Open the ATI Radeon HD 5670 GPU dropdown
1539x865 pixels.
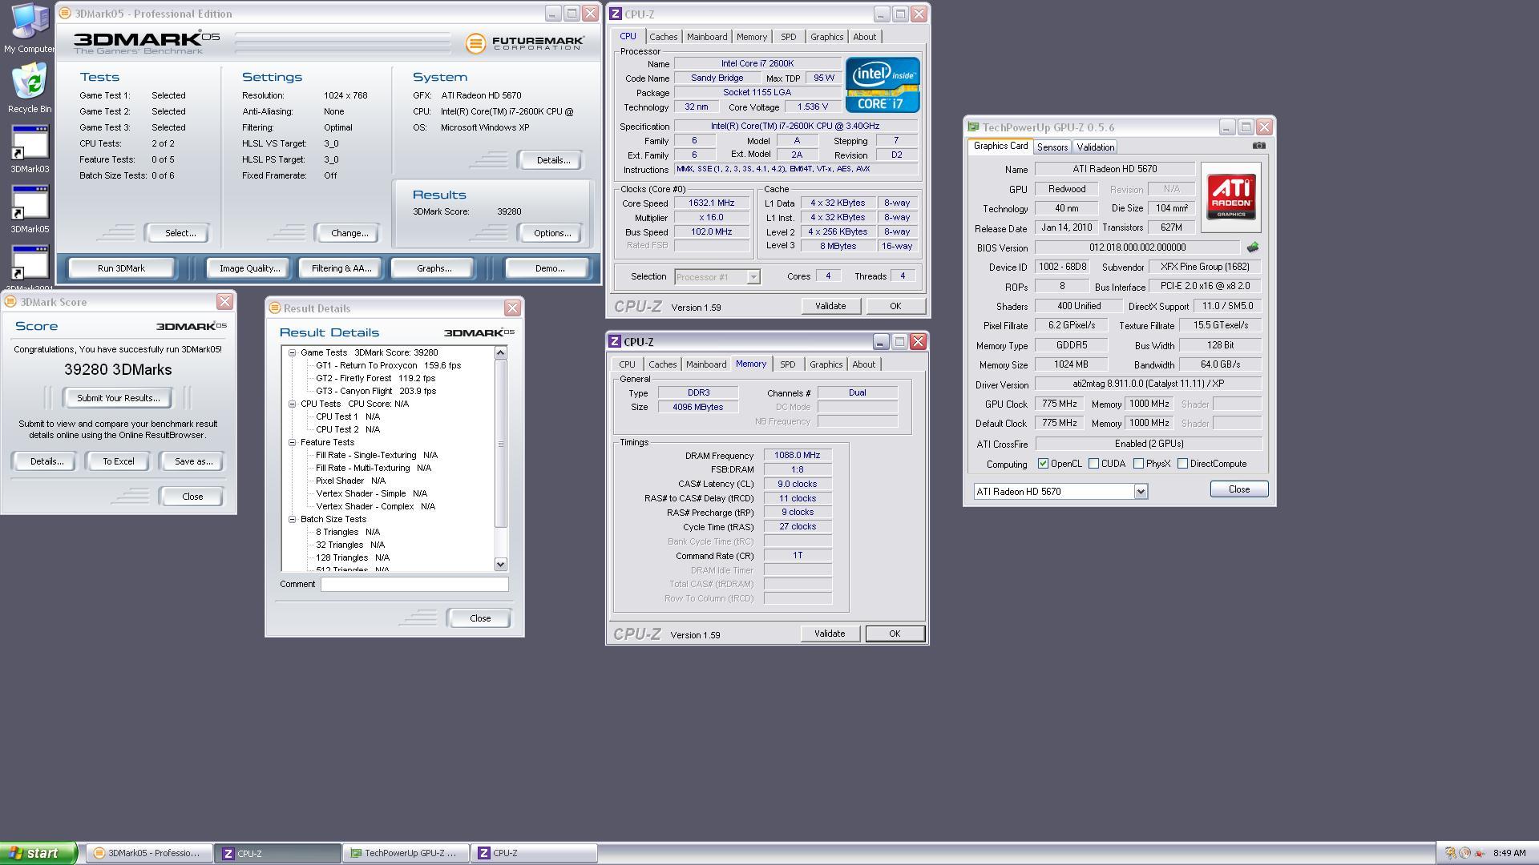coord(1141,492)
